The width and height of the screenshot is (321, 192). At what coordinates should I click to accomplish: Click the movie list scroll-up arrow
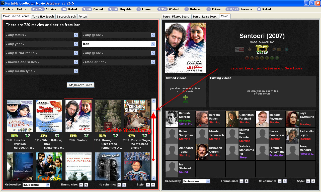tap(153, 101)
